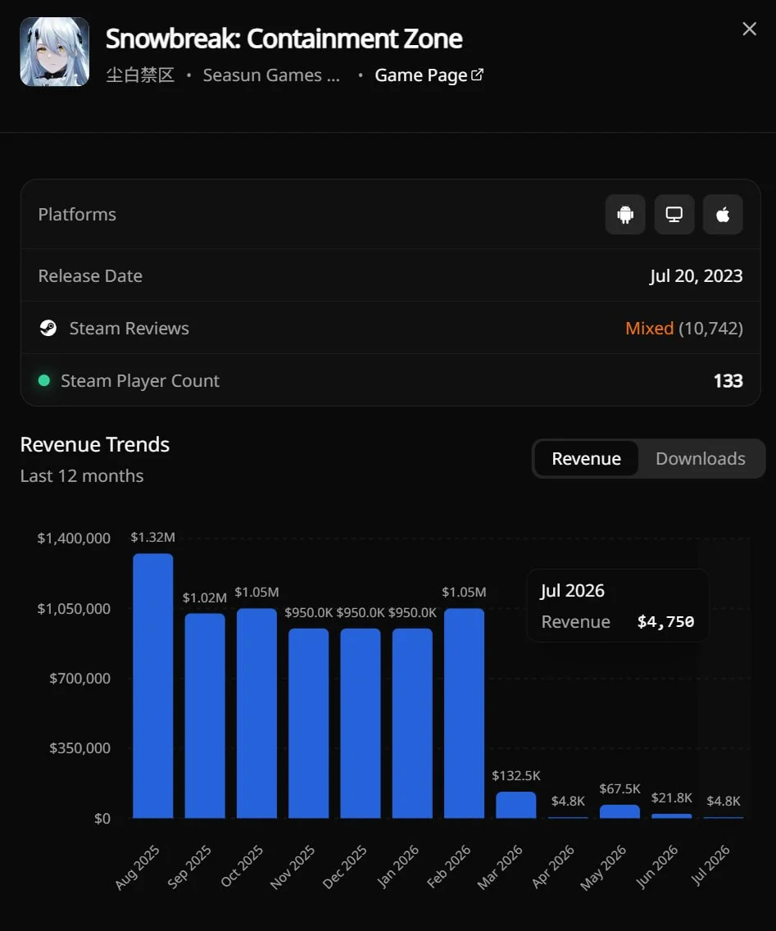Click the Android platform icon

[625, 215]
